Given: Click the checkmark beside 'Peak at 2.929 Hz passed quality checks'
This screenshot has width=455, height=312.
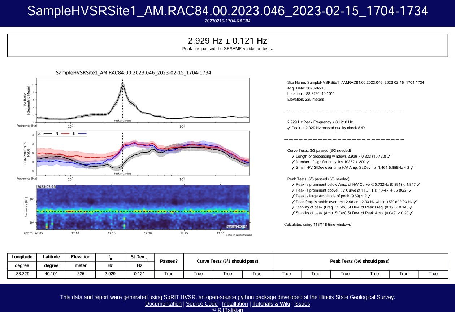Looking at the screenshot, I should coord(289,127).
